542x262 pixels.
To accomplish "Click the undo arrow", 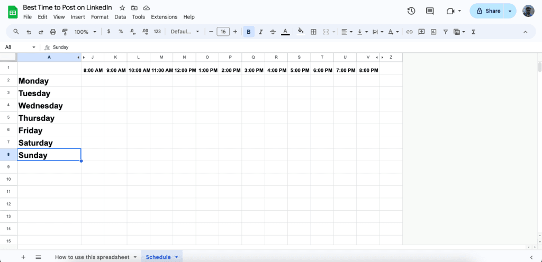I will (29, 32).
